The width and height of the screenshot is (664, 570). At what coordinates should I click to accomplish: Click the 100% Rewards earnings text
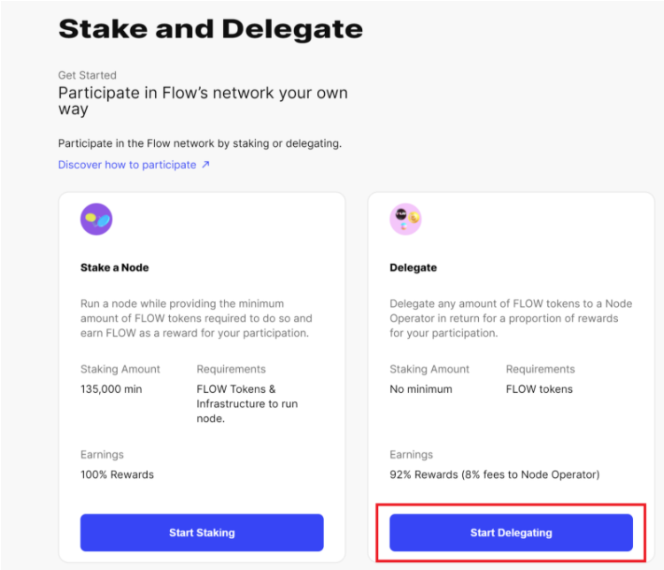point(117,474)
